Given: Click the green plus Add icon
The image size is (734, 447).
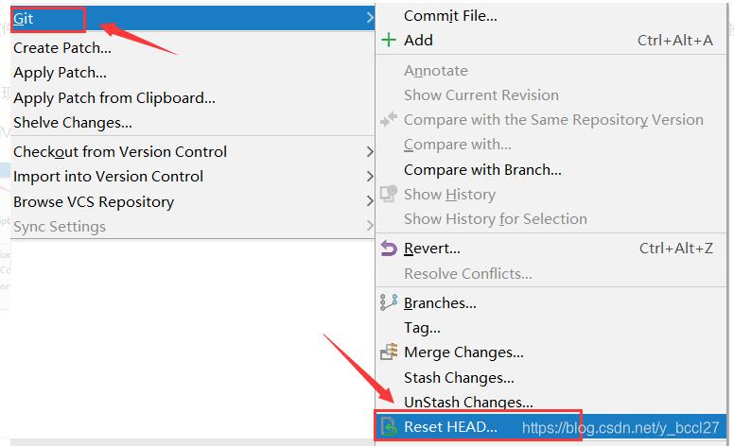Looking at the screenshot, I should (x=388, y=40).
